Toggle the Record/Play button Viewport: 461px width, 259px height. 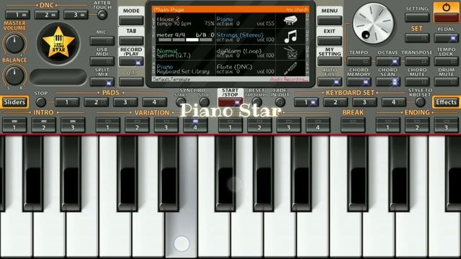(x=131, y=62)
